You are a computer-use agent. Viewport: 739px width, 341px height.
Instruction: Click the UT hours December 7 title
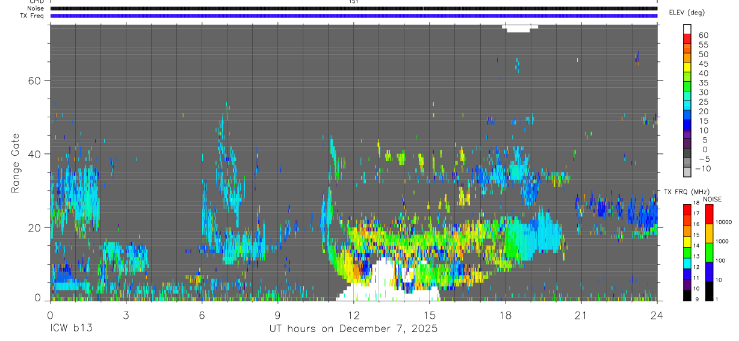[353, 329]
